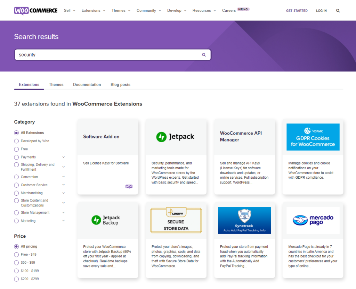Screen dimensions: 356x289
Task: Click 'Sell License Keys for Software' description
Action: [106, 163]
